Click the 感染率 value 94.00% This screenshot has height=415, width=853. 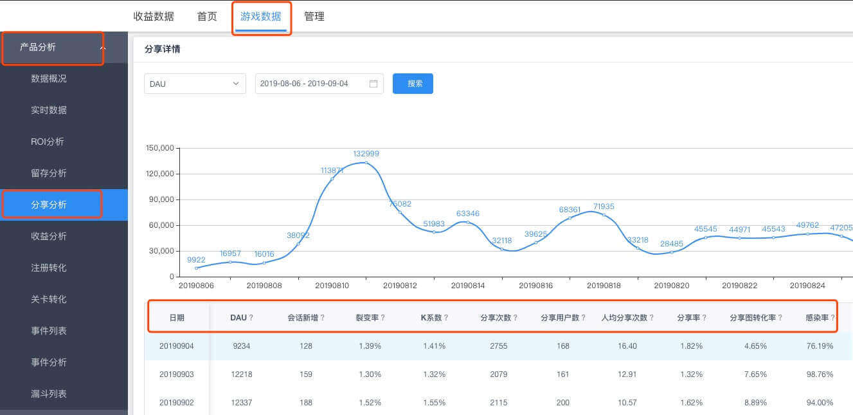pos(820,403)
